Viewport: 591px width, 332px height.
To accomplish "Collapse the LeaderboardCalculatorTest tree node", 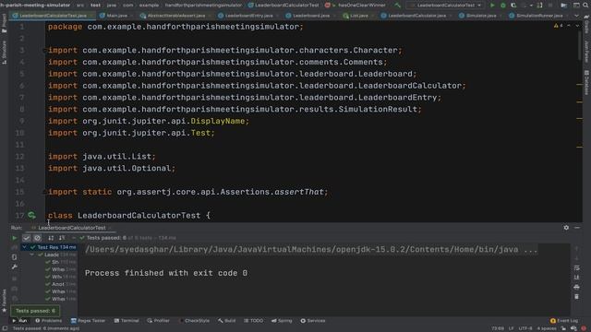I will 32,255.
